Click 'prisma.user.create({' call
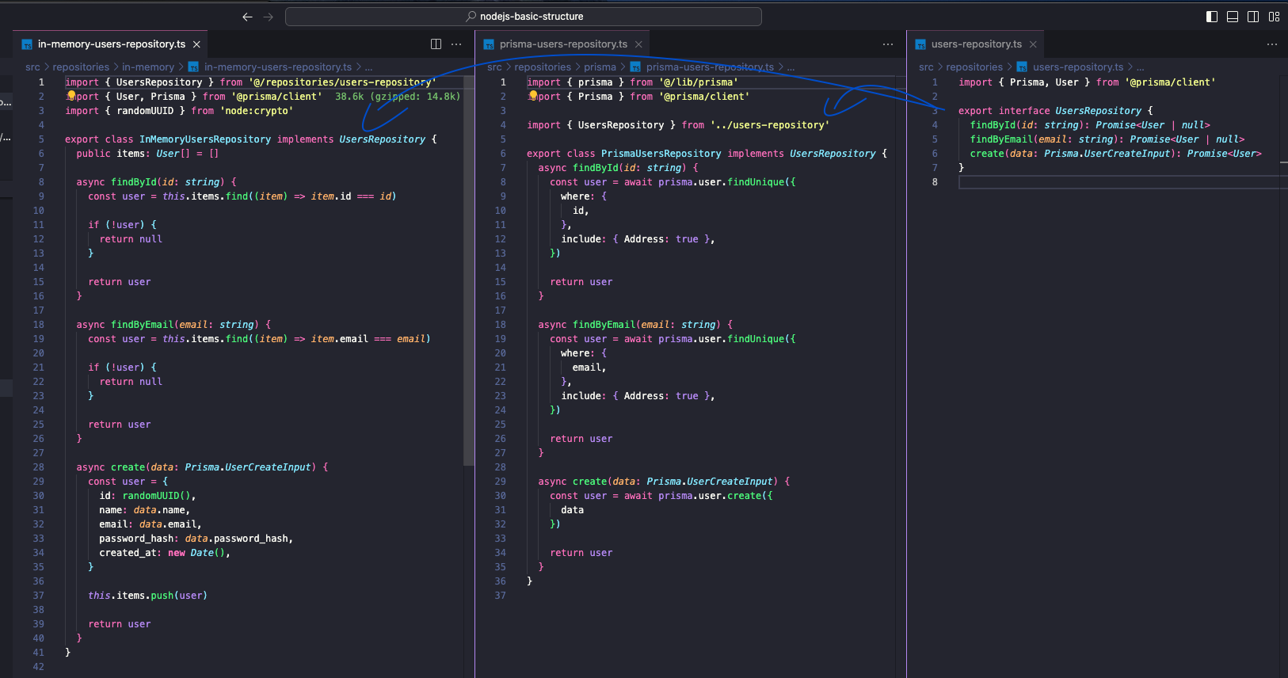 tap(715, 496)
